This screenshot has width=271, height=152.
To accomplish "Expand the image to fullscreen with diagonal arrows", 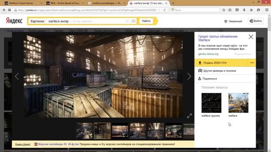I will coord(189,116).
